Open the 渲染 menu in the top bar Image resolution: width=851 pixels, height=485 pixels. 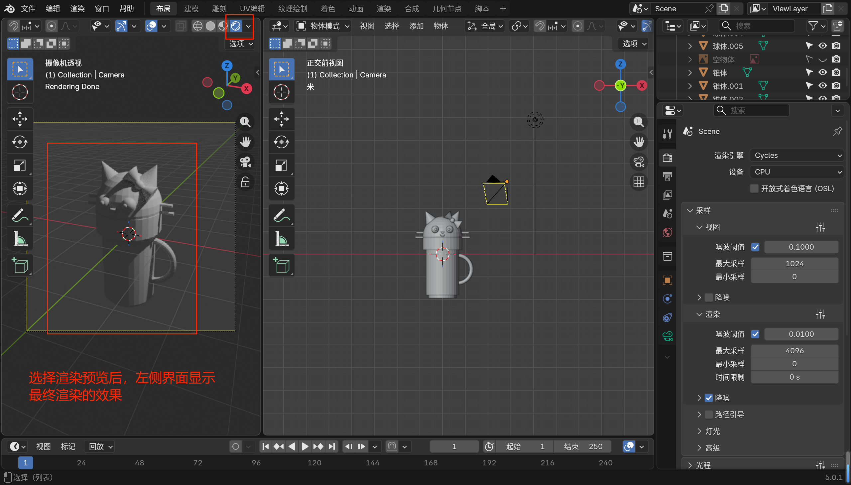coord(77,9)
